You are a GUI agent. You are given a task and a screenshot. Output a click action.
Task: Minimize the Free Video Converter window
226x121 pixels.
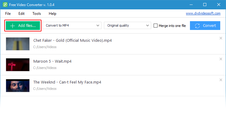pos(191,5)
